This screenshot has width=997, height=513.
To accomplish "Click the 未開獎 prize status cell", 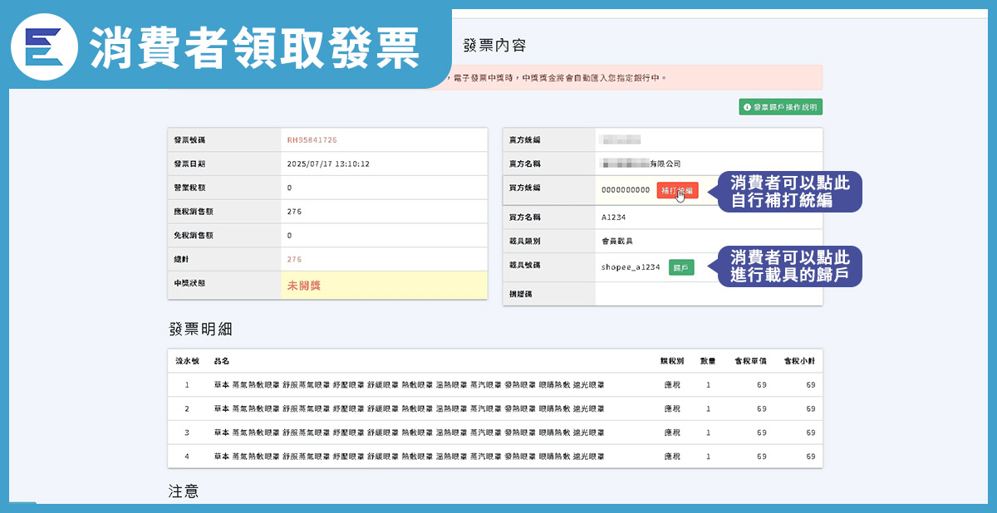I will pos(304,286).
